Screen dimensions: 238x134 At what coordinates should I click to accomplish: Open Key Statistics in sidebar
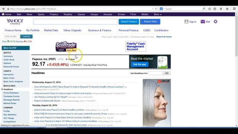pyautogui.click(x=10, y=115)
